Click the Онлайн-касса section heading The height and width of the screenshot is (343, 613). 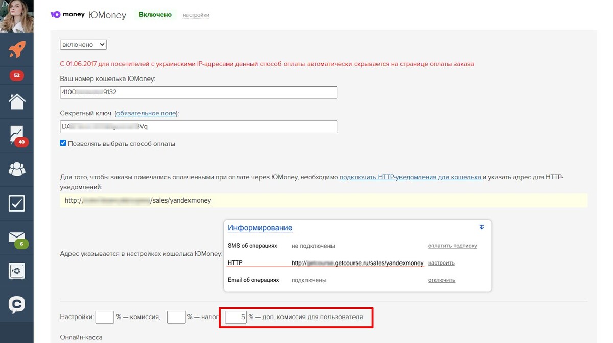point(81,337)
